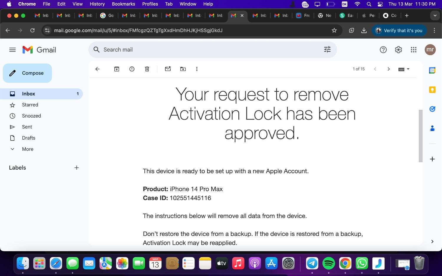The width and height of the screenshot is (442, 276).
Task: Open the Snoozed folder
Action: click(41, 116)
